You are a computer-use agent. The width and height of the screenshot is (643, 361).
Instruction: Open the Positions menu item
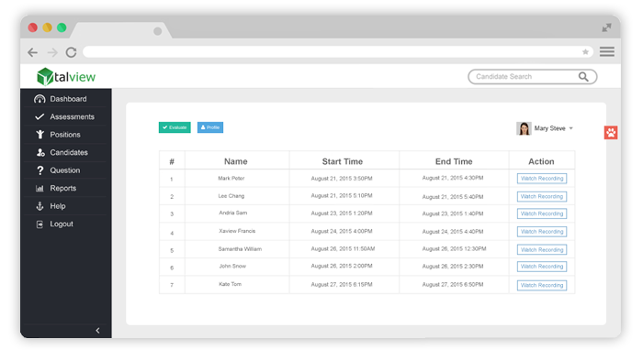click(x=65, y=135)
